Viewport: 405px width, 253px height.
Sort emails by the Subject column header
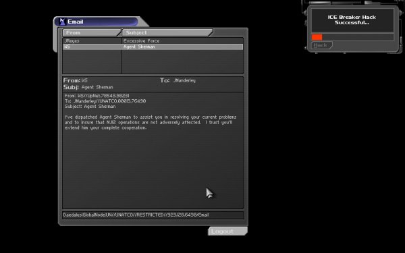pyautogui.click(x=167, y=32)
